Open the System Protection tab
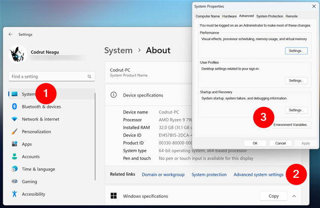 tap(270, 16)
